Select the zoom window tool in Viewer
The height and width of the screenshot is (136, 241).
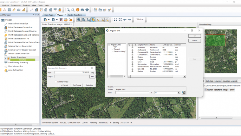[88, 20]
